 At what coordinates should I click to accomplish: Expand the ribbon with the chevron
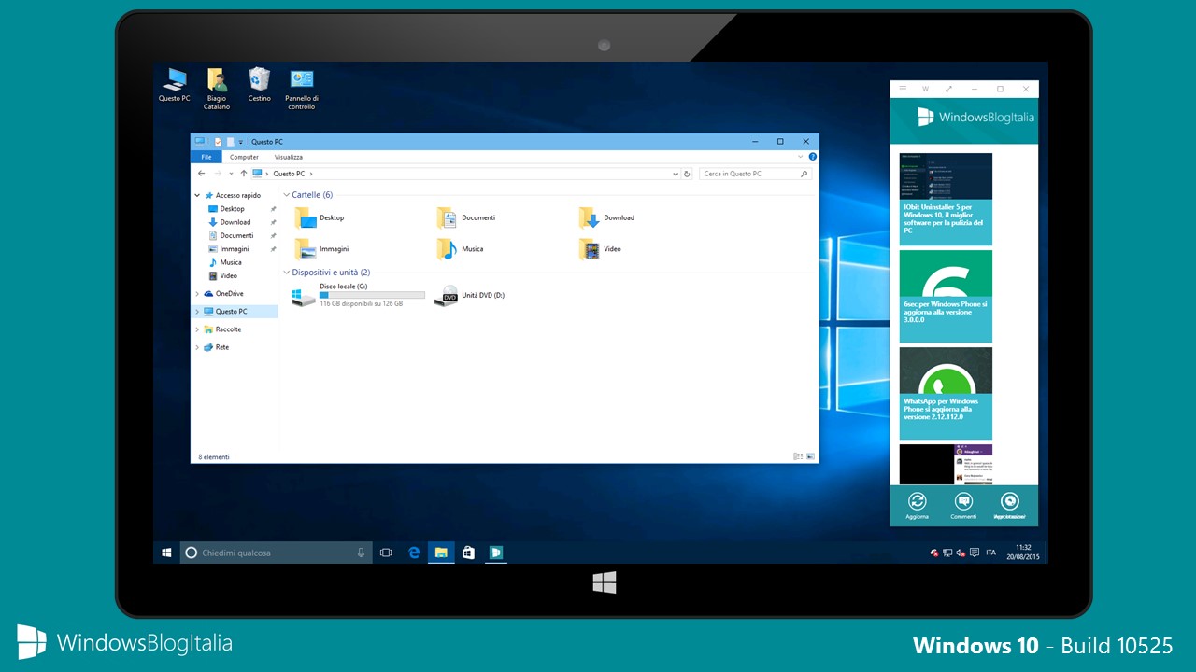pyautogui.click(x=803, y=157)
